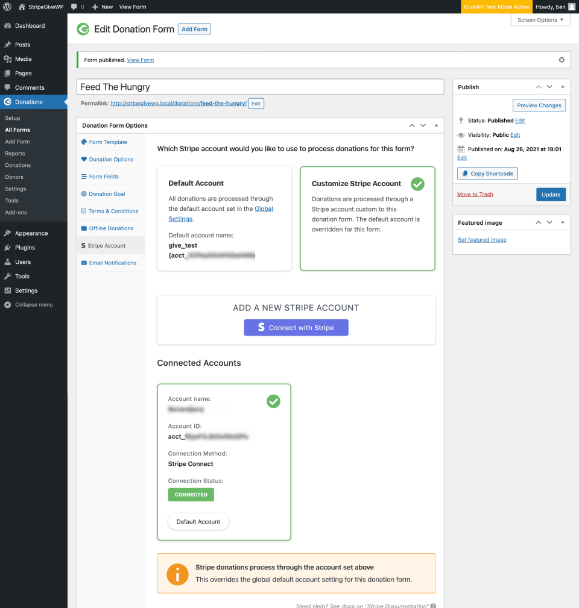Click the Feed The Hungry title field
This screenshot has height=608, width=579.
pyautogui.click(x=261, y=87)
